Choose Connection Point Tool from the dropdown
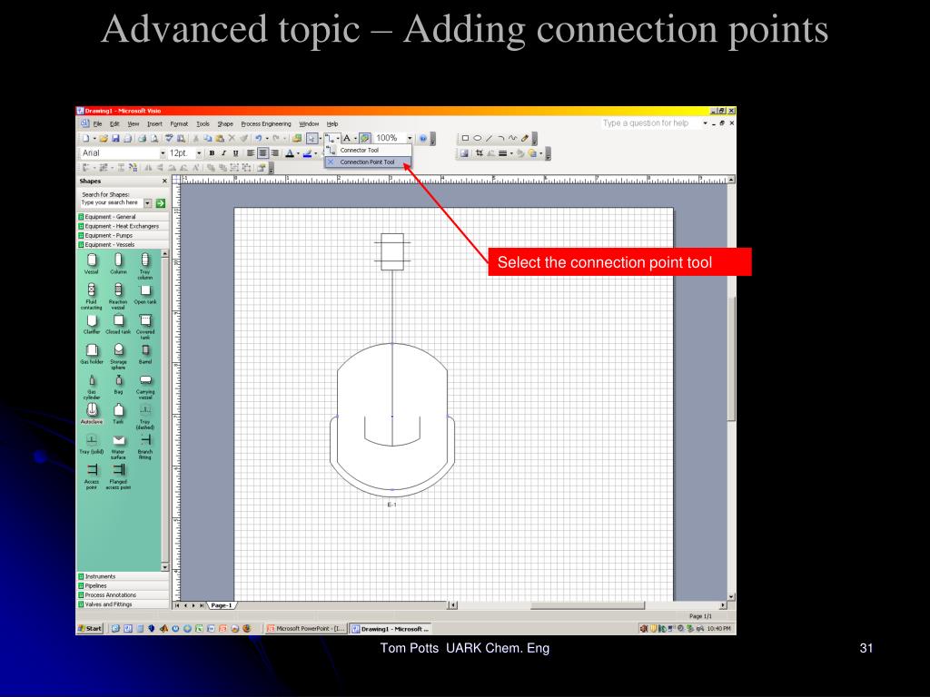Viewport: 930px width, 697px height. (367, 162)
